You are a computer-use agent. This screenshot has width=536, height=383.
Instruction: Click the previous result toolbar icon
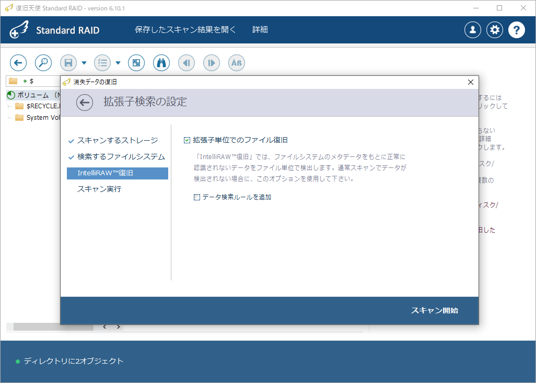(187, 63)
